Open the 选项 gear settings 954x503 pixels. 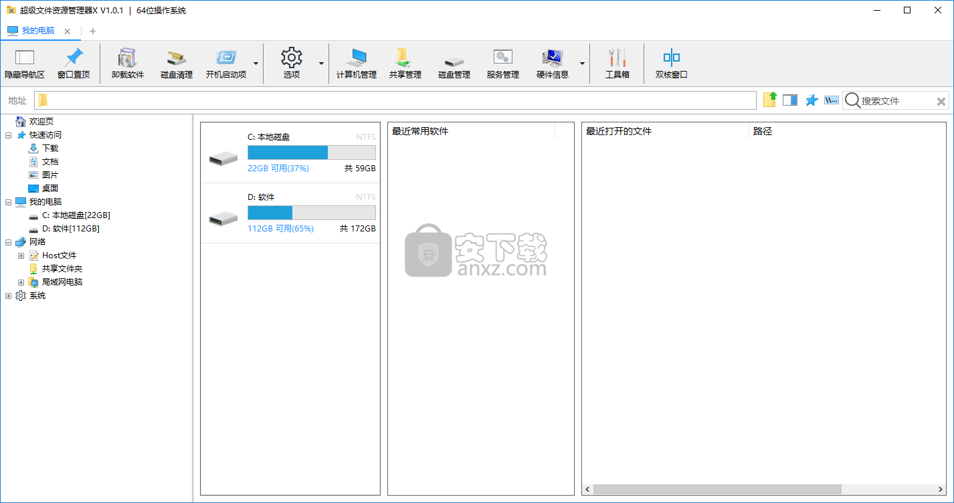coord(292,64)
